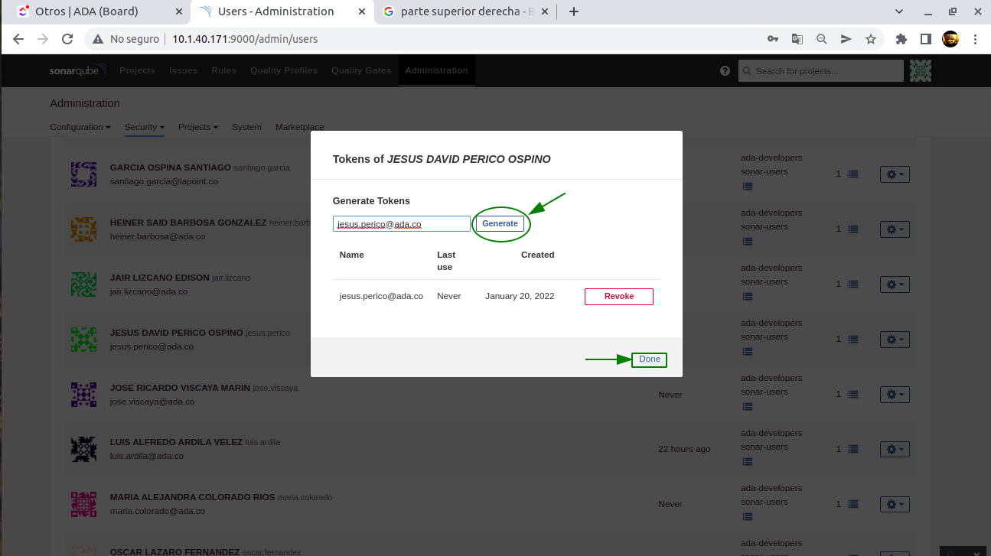Click the saved passwords key icon
The image size is (991, 556).
(773, 39)
